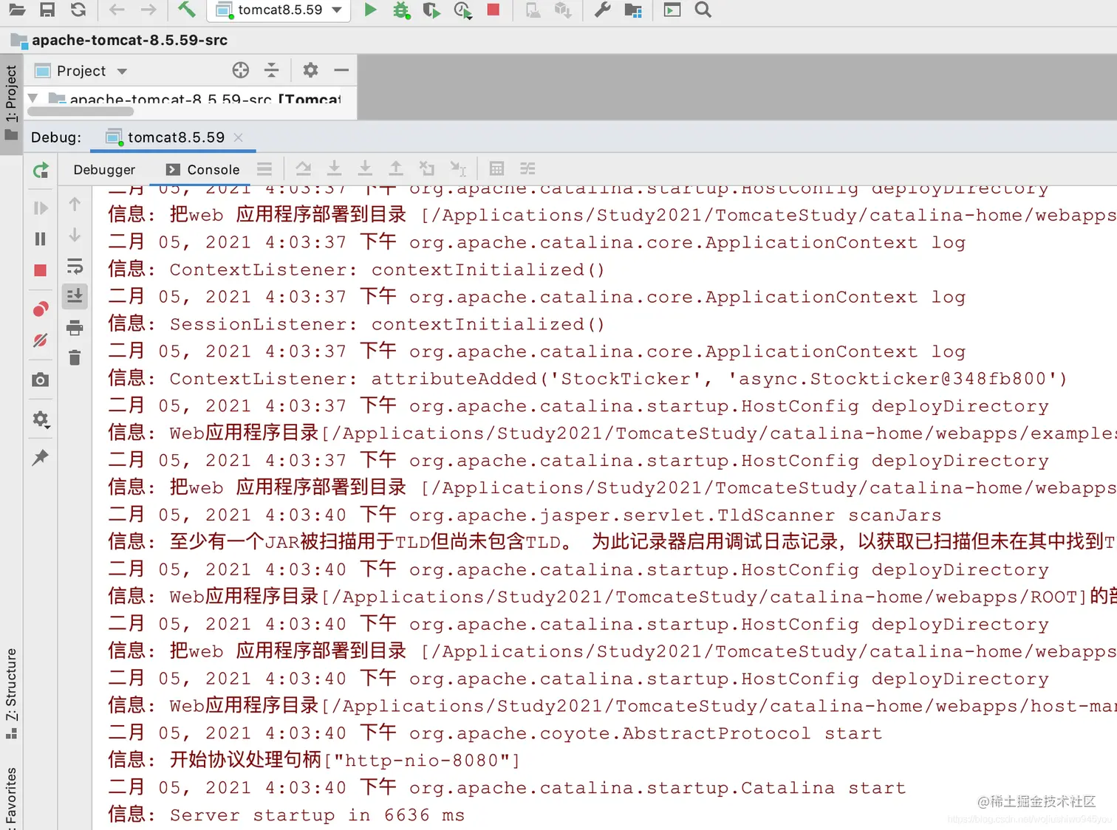The height and width of the screenshot is (830, 1117).
Task: Pause the program in the debug sidebar
Action: pyautogui.click(x=41, y=239)
